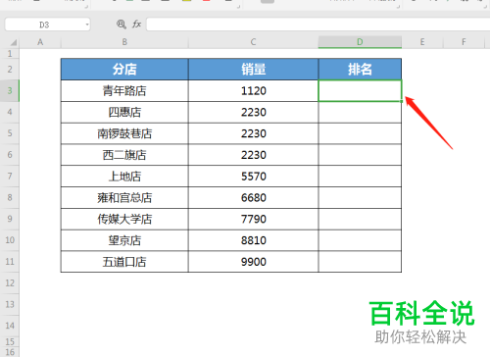Select 2230 in the 四惠店 row

(x=253, y=112)
